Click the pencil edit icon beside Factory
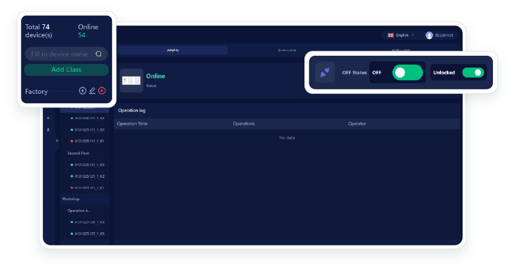 click(92, 91)
